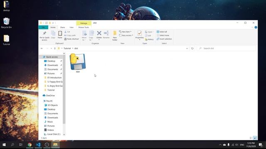Click Select all
The image size is (266, 149).
tap(162, 32)
